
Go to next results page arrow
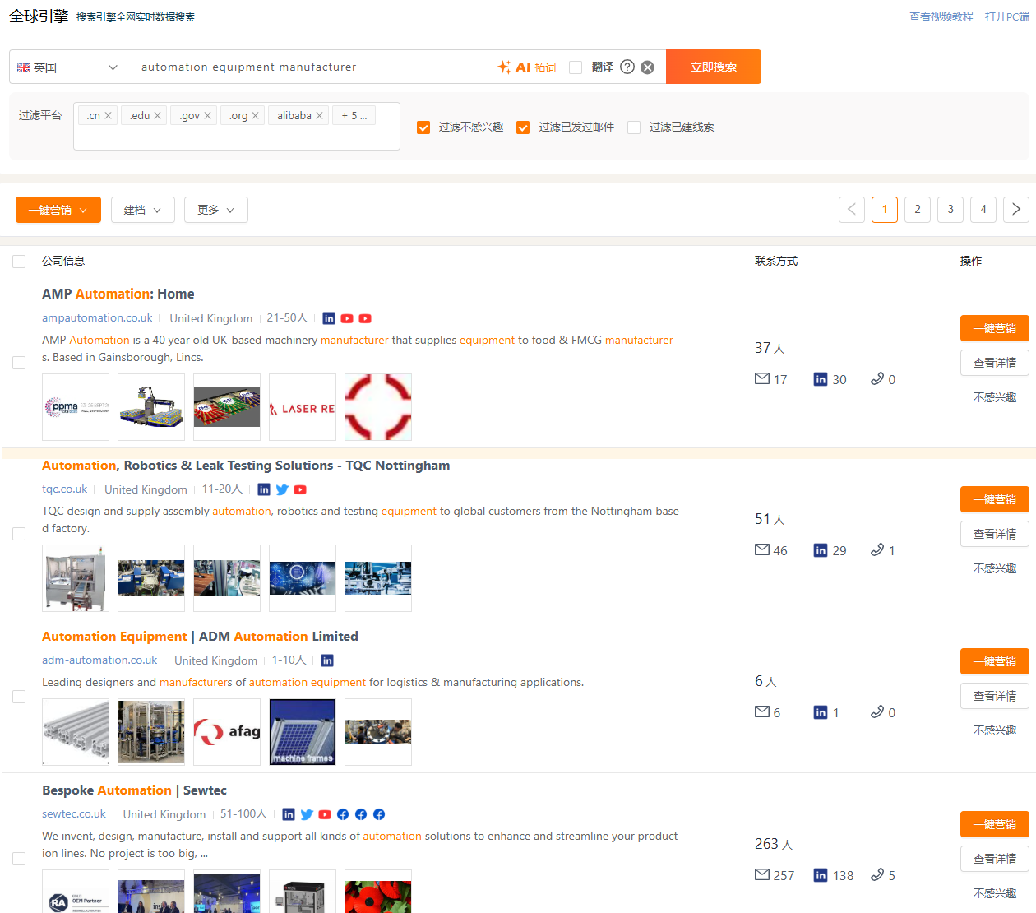1016,210
